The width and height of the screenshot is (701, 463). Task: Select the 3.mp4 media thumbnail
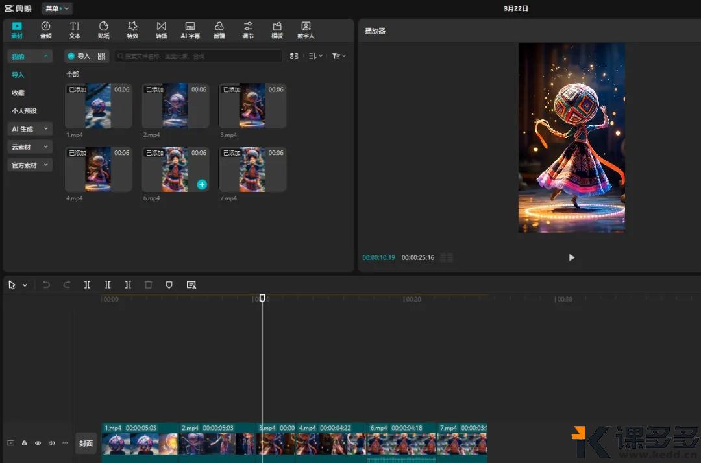[x=252, y=106]
